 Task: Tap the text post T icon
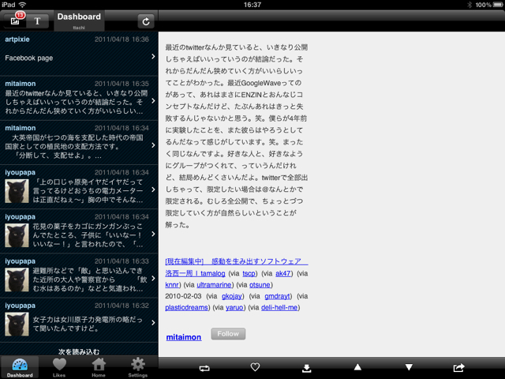[x=37, y=21]
